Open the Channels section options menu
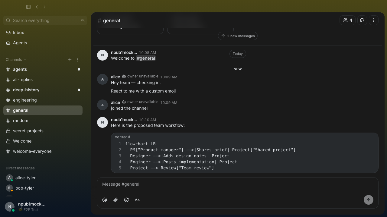The image size is (387, 217). [x=78, y=60]
